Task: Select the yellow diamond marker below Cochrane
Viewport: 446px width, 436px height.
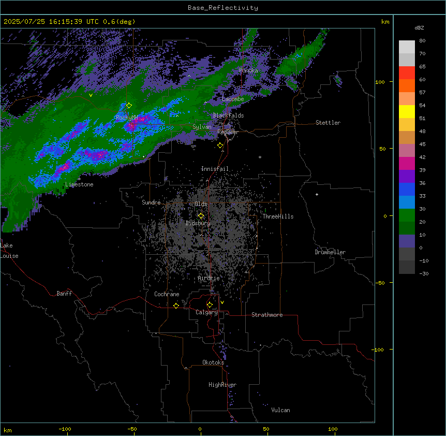Action: click(x=176, y=306)
